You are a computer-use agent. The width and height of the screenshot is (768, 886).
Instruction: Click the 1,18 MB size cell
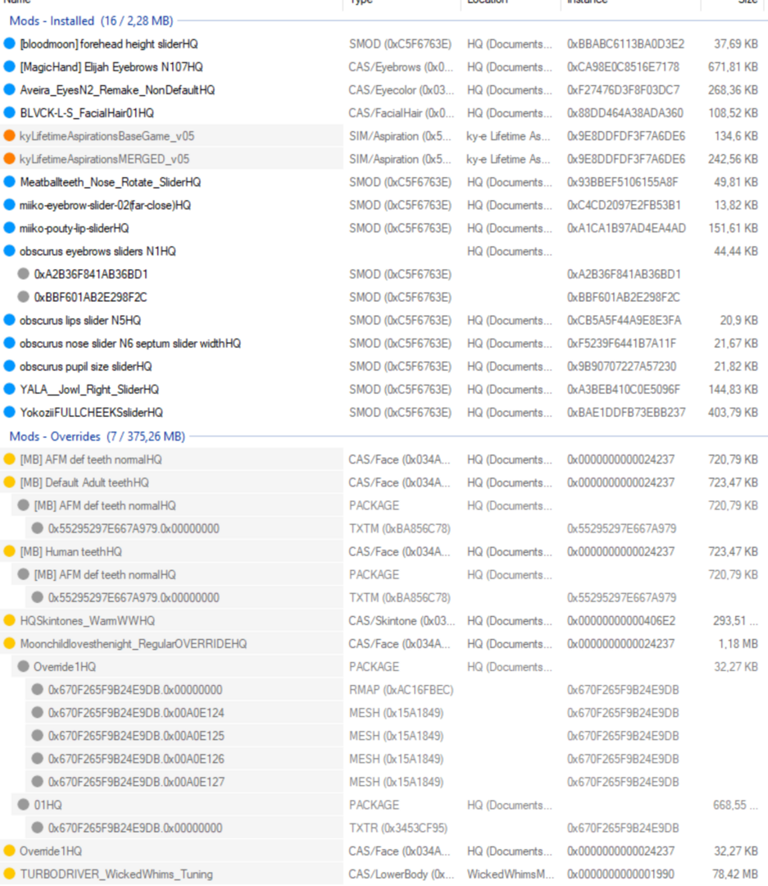point(738,644)
